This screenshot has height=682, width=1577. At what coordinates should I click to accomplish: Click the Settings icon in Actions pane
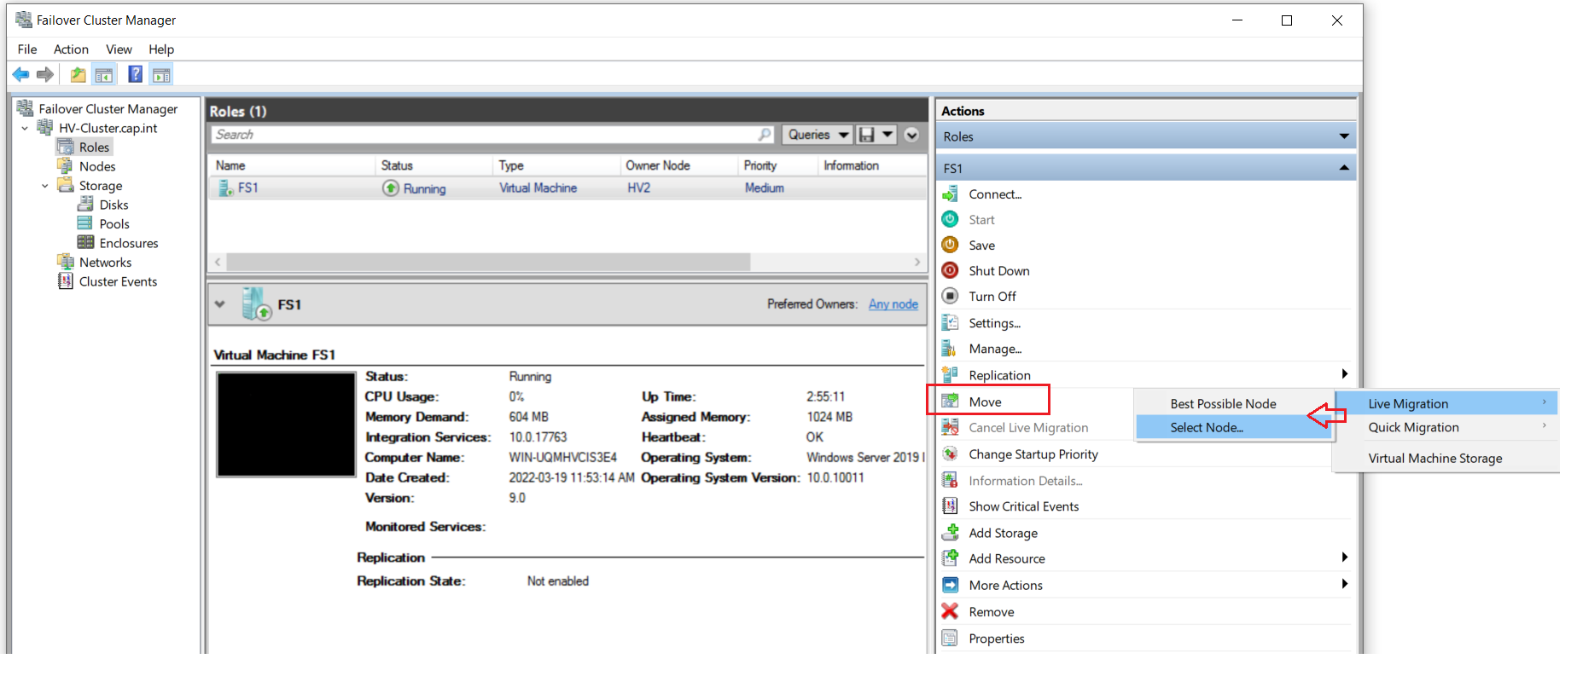pyautogui.click(x=950, y=323)
